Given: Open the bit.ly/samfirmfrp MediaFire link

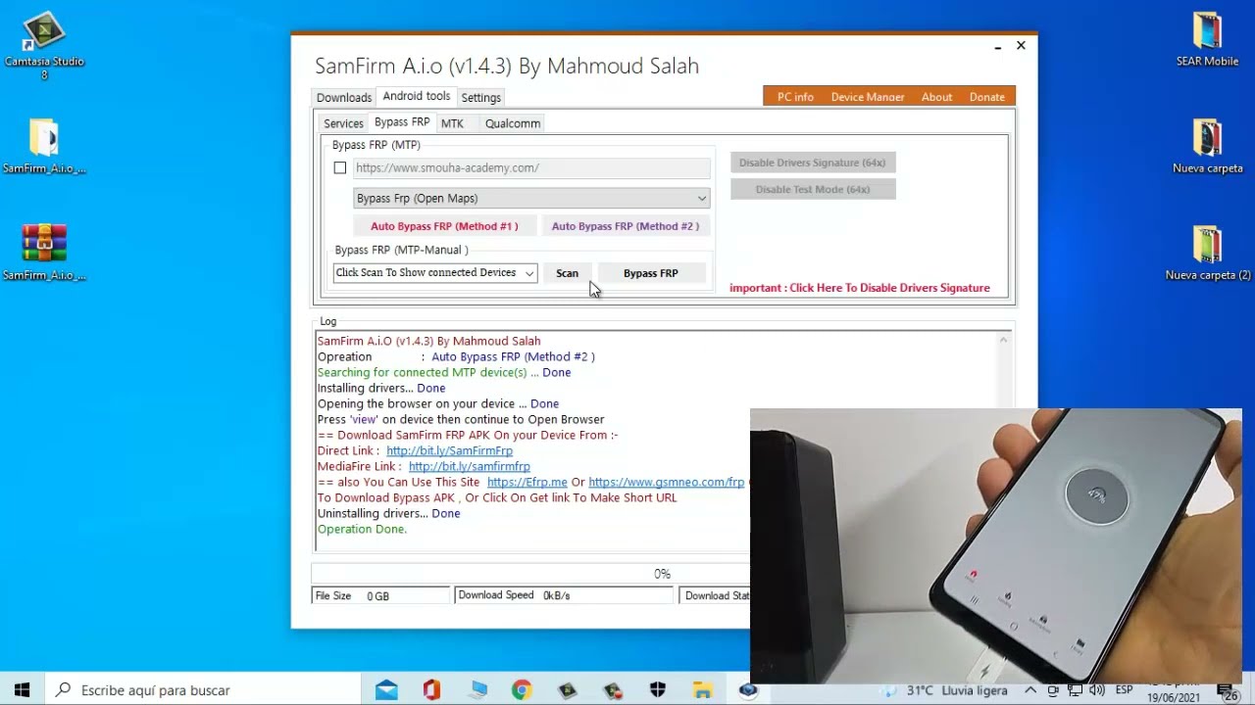Looking at the screenshot, I should point(470,467).
